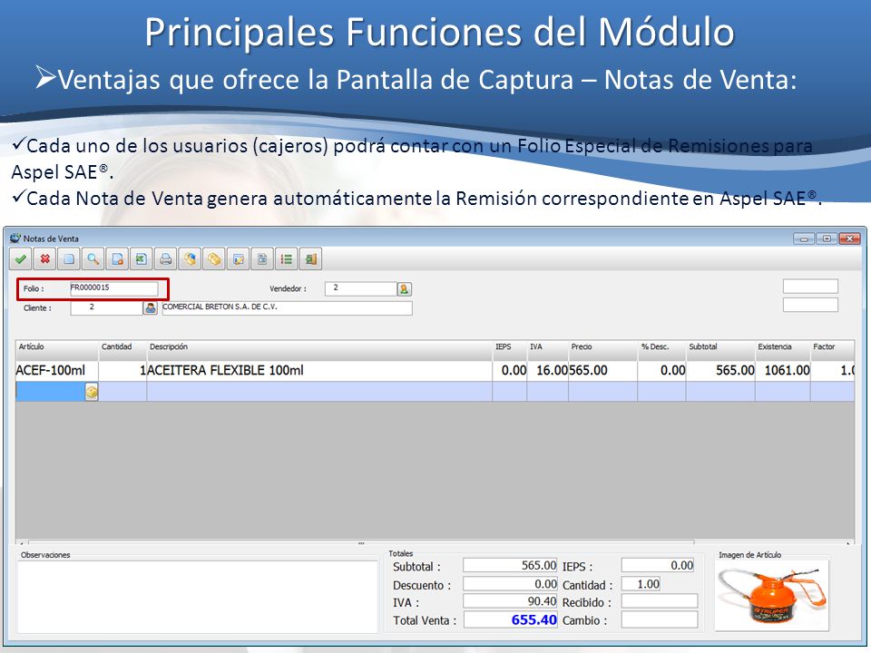
Task: Click the red X cancel icon
Action: click(45, 259)
